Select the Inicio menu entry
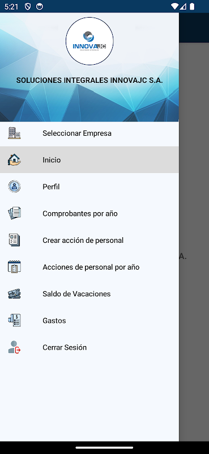 [89, 160]
